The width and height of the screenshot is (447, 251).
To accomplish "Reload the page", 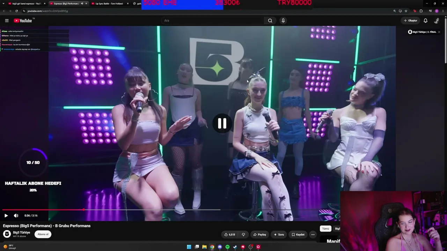I will pyautogui.click(x=16, y=11).
